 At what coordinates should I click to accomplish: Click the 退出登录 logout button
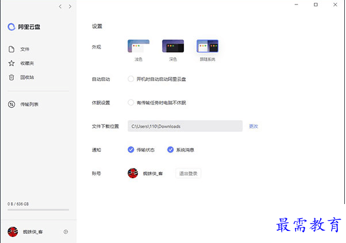click(x=188, y=174)
